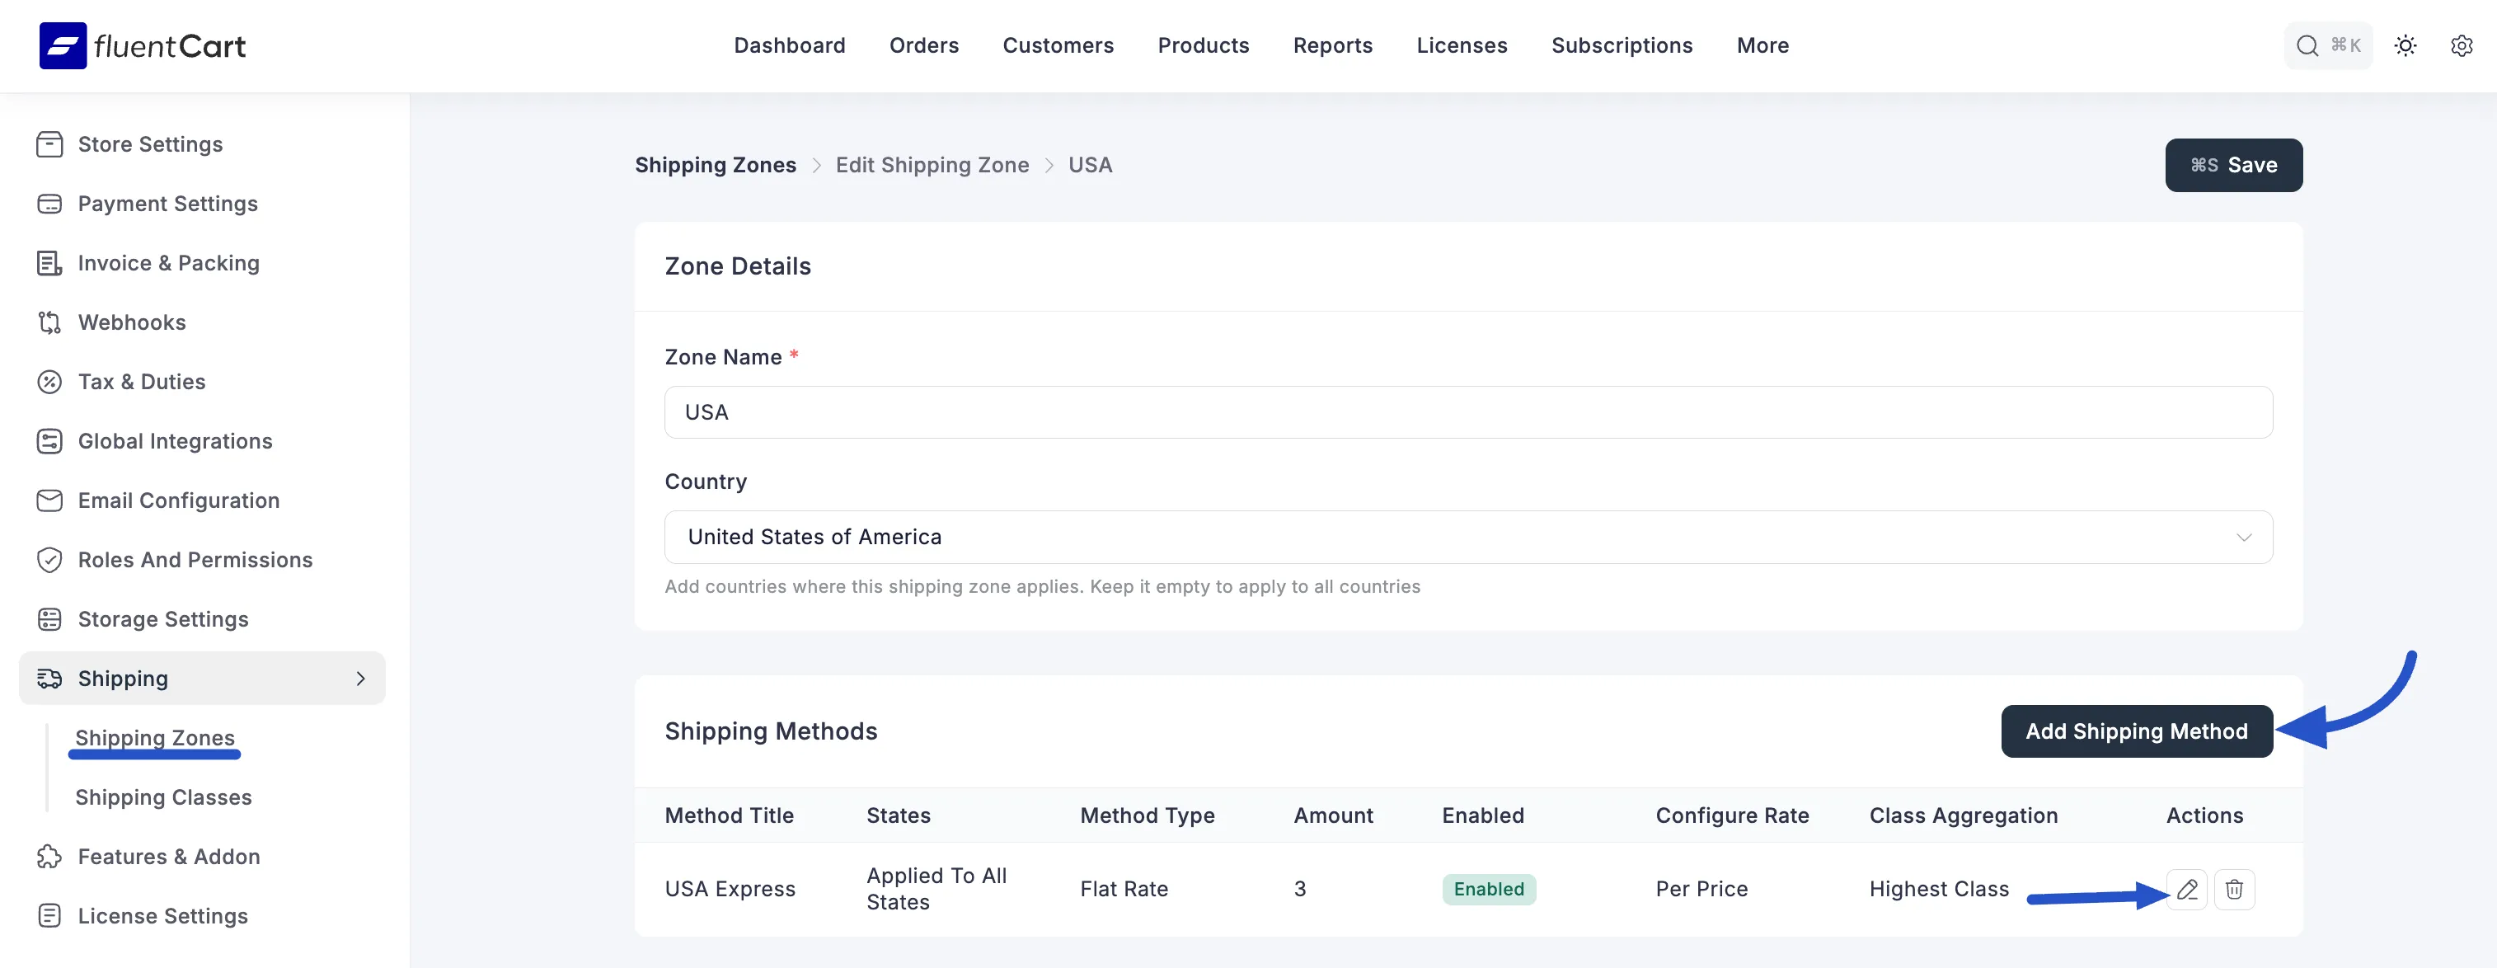Viewport: 2497px width, 968px height.
Task: Click the Add Shipping Method button
Action: pos(2137,731)
